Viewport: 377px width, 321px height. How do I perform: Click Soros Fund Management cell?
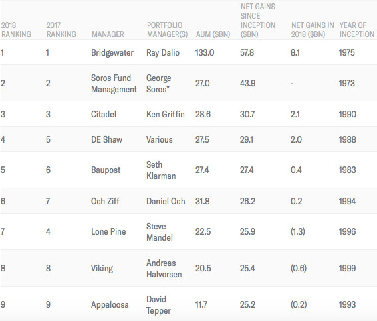[x=114, y=84]
